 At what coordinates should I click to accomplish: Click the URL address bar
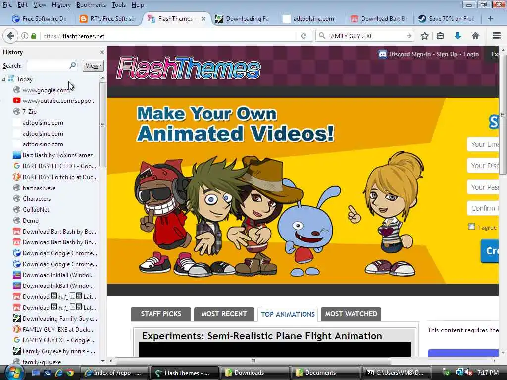[x=168, y=36]
